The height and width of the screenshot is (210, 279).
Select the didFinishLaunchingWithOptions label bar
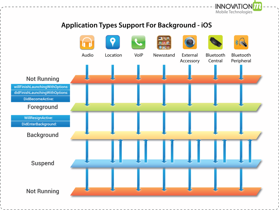pos(40,93)
